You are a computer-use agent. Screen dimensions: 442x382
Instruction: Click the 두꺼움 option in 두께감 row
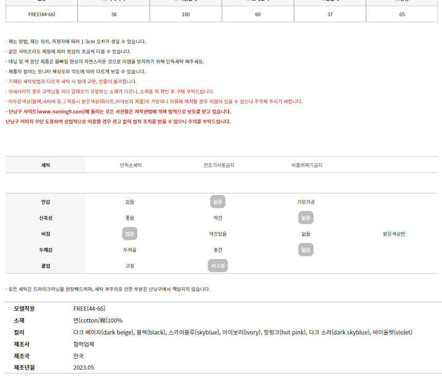(130, 250)
